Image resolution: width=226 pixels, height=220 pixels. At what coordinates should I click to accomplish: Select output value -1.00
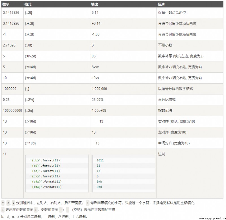[x=95, y=34]
